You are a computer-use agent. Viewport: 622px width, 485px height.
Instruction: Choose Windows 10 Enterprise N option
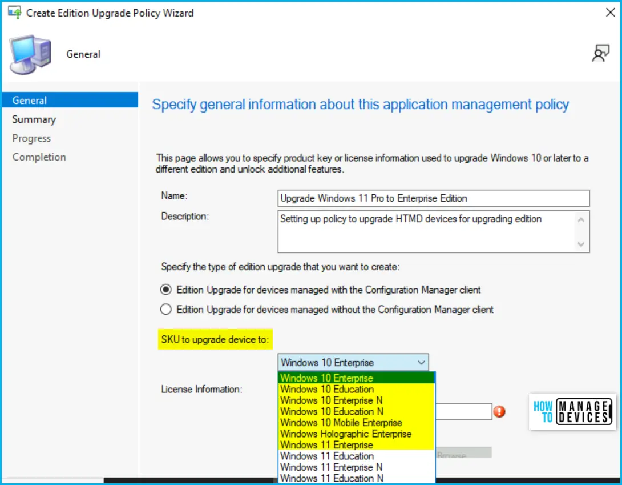point(356,400)
